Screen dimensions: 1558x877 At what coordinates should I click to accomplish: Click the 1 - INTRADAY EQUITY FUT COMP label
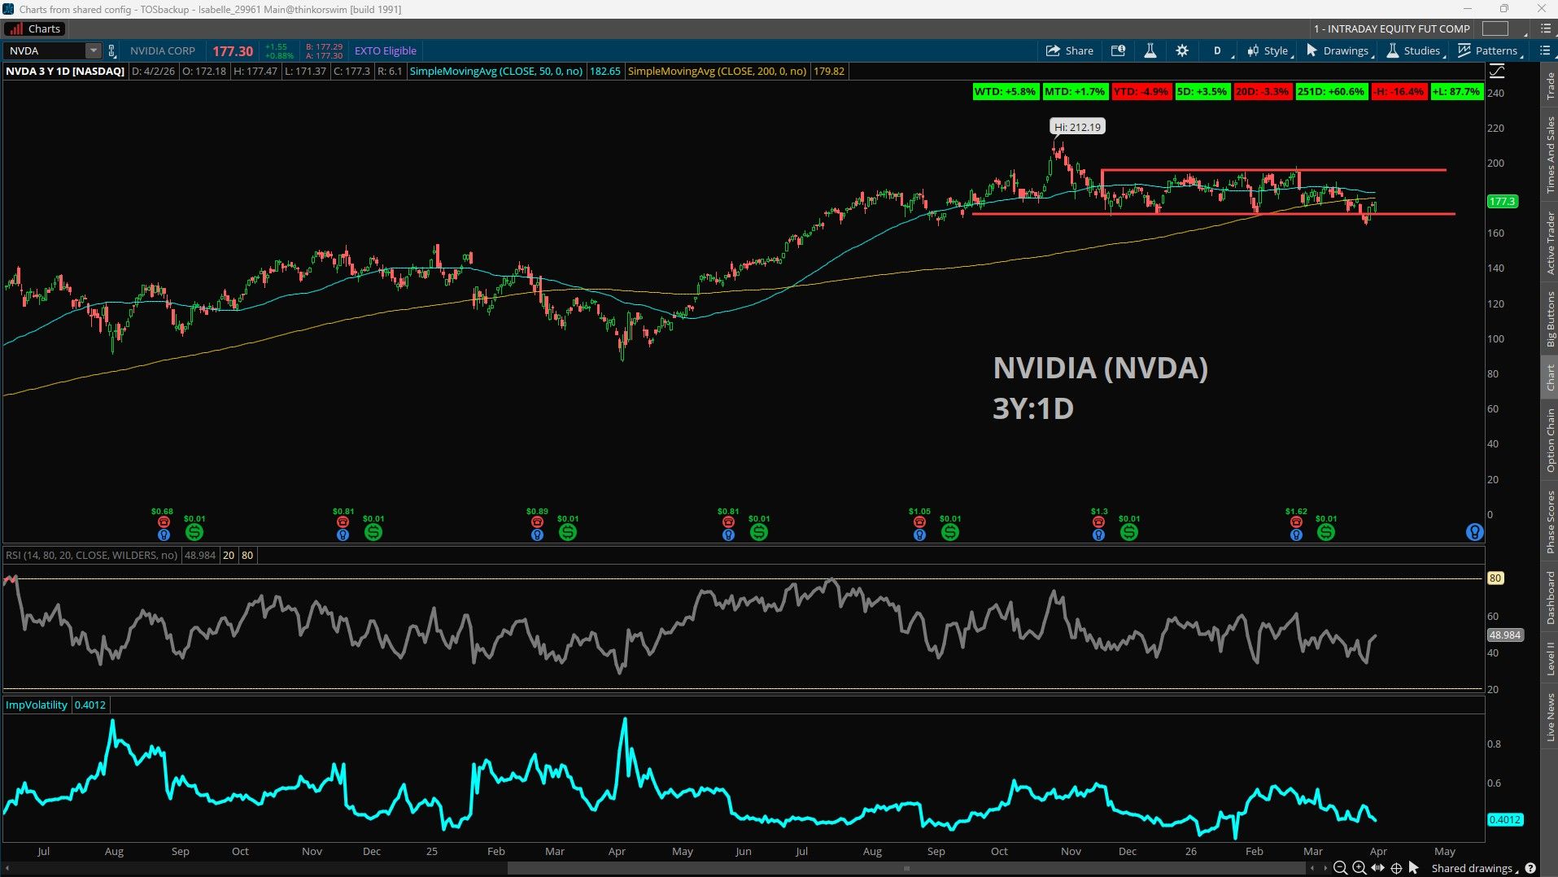click(x=1392, y=28)
